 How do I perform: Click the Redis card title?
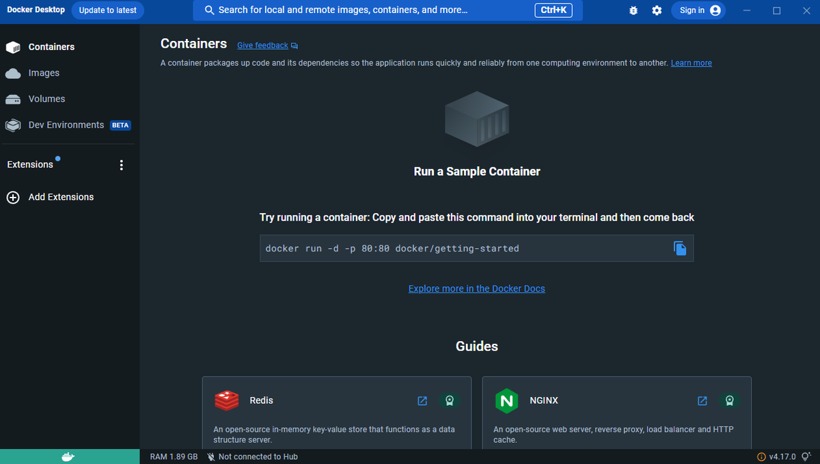click(262, 400)
